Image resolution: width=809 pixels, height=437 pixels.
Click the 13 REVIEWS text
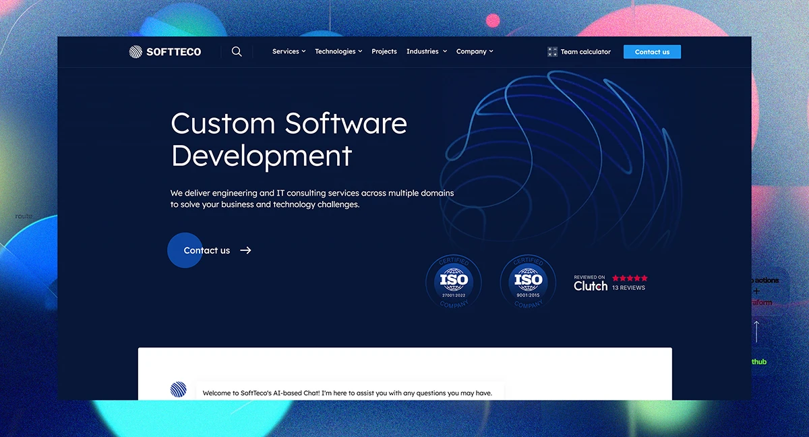[x=628, y=287]
